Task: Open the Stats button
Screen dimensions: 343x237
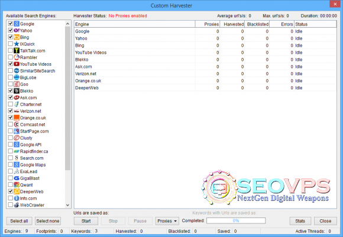Action: [x=300, y=221]
